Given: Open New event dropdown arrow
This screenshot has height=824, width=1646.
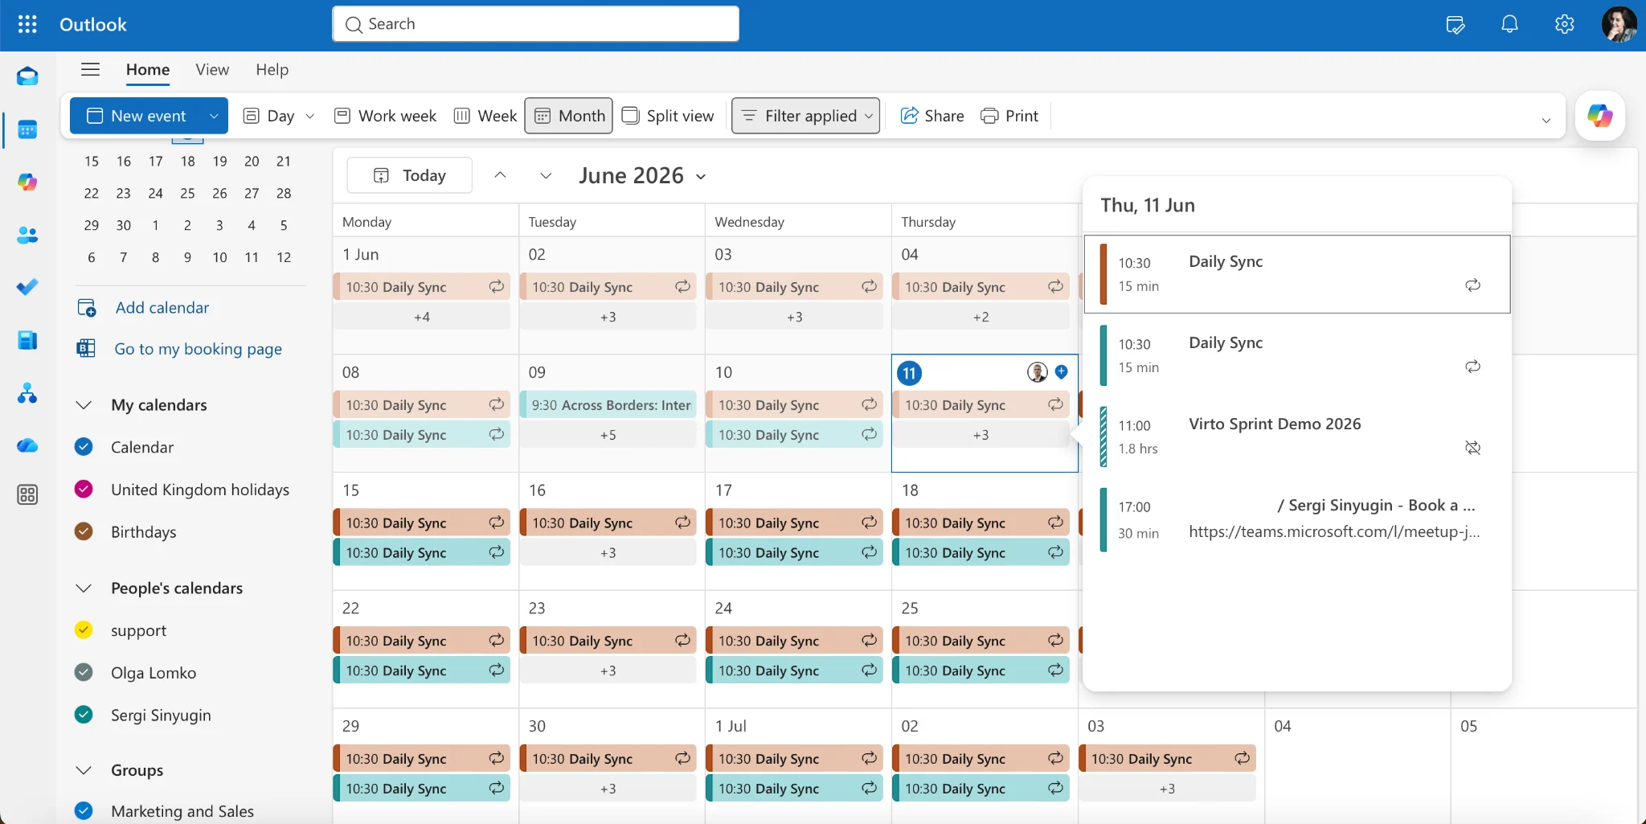Looking at the screenshot, I should point(214,116).
